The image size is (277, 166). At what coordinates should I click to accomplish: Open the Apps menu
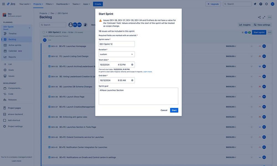click(86, 4)
